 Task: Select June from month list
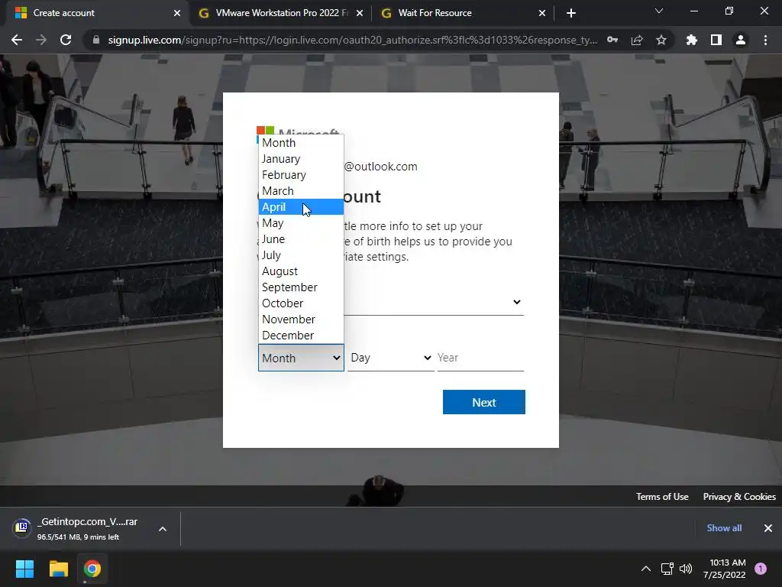pos(301,239)
